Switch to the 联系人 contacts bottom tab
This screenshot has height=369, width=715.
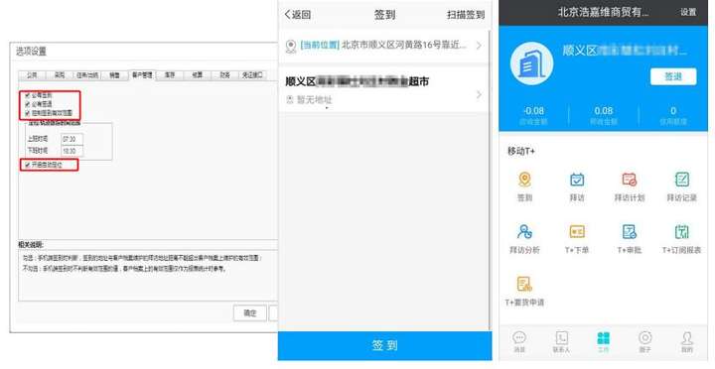click(561, 341)
